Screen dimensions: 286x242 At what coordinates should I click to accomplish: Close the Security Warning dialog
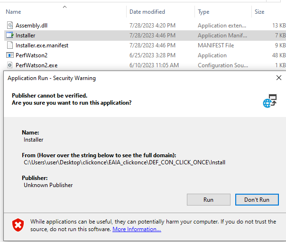pyautogui.click(x=278, y=78)
